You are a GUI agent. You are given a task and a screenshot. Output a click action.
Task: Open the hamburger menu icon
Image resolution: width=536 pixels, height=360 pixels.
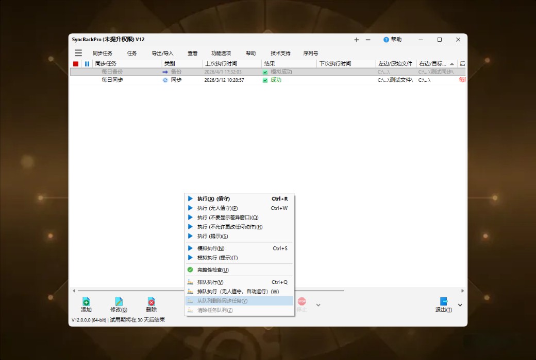(78, 52)
